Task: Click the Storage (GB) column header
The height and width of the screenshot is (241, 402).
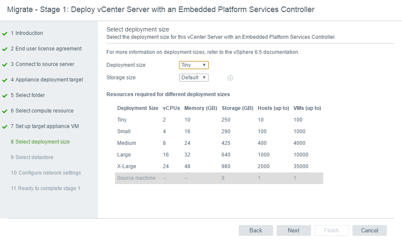Action: (x=237, y=108)
